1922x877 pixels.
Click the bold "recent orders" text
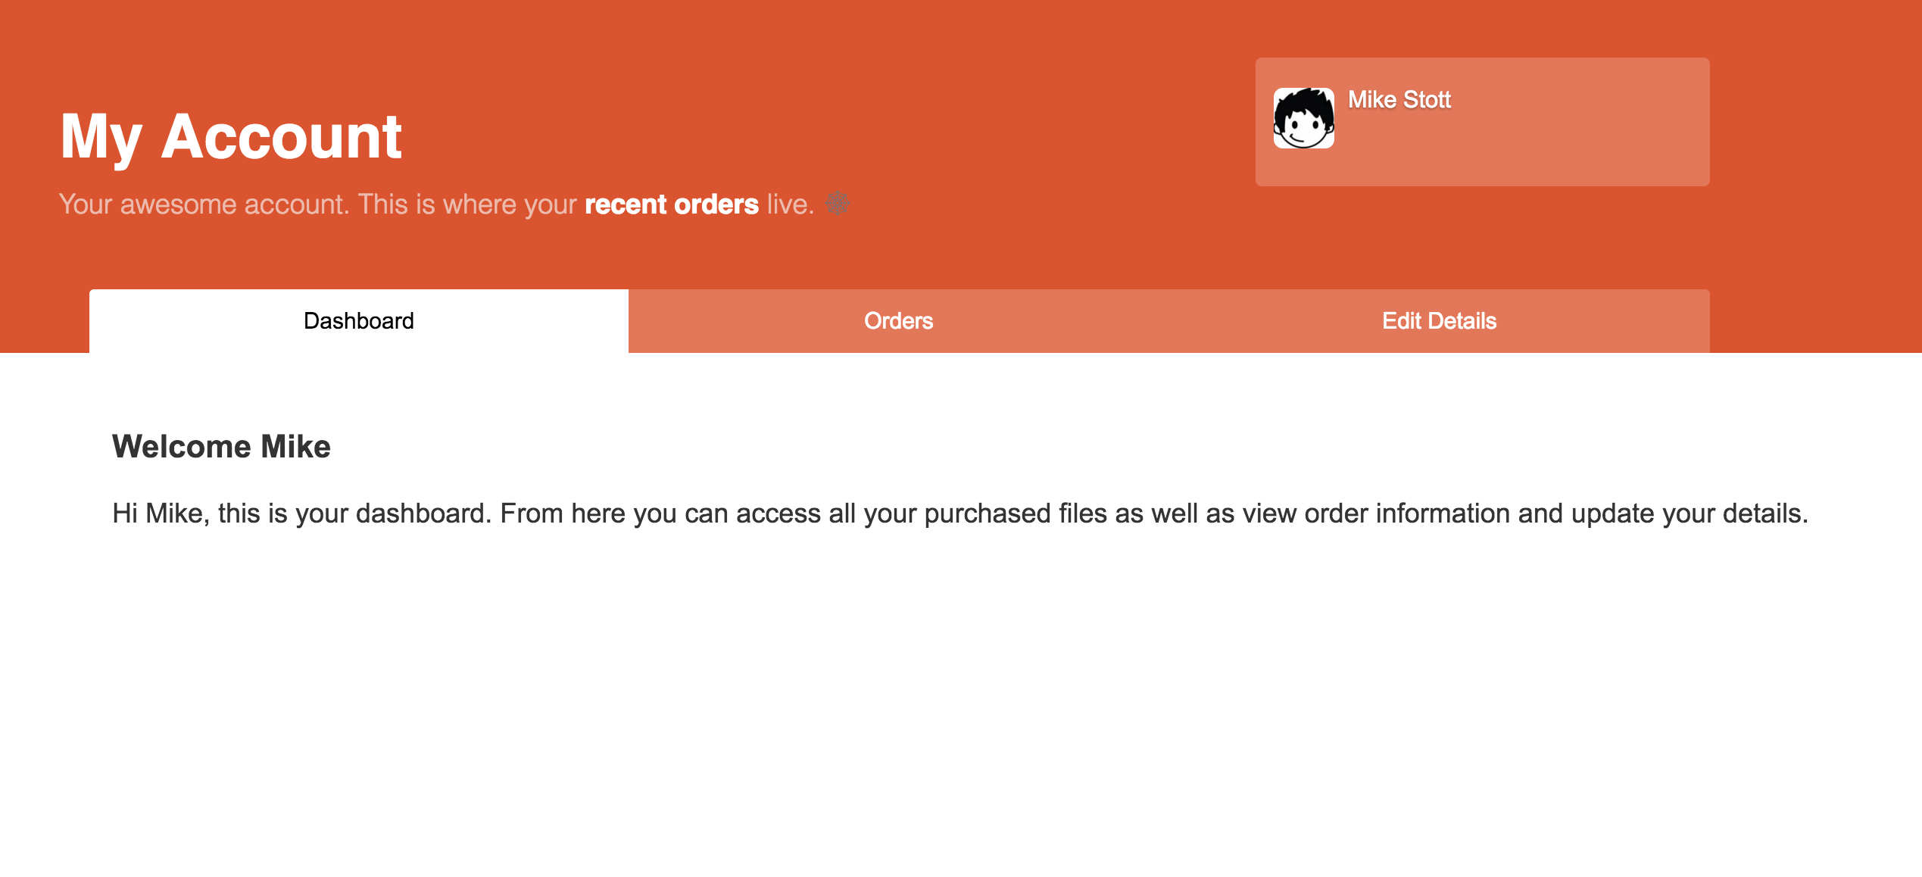point(671,204)
